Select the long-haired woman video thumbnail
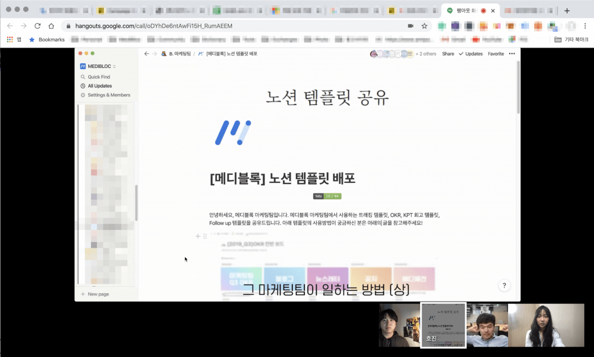This screenshot has height=357, width=594. click(x=546, y=325)
